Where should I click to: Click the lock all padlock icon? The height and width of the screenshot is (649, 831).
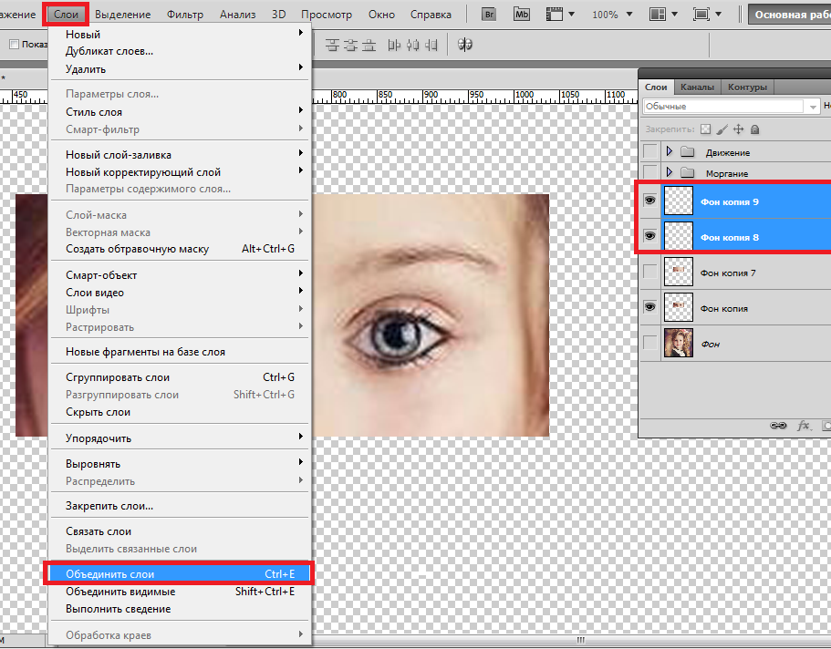753,129
